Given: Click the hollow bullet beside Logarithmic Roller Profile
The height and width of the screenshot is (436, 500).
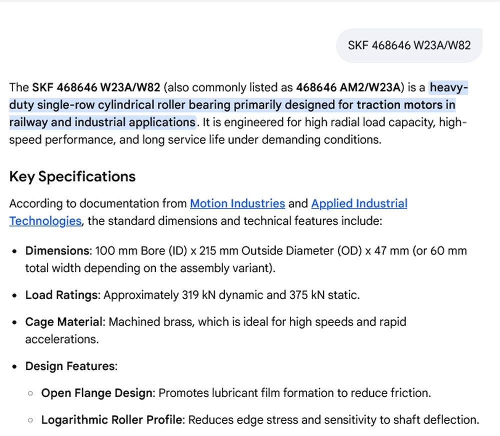Looking at the screenshot, I should [30, 420].
